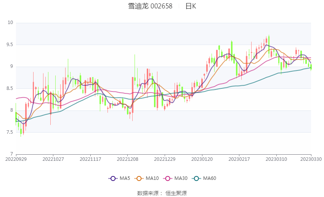Click the 日K label in title
324x197 pixels.
coord(191,6)
